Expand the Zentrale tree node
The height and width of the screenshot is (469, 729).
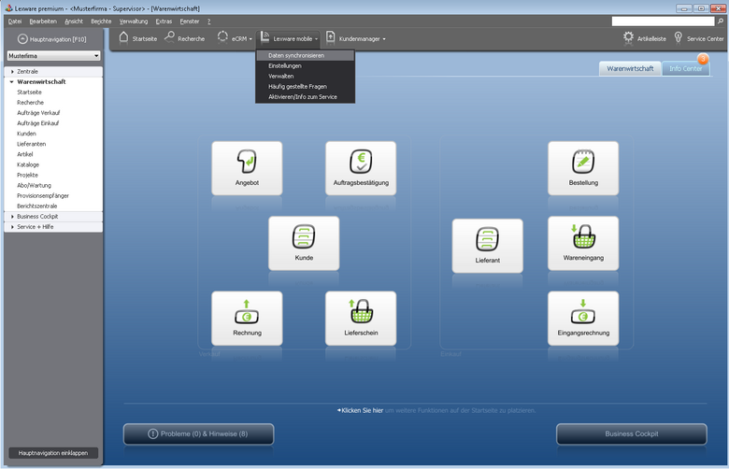click(12, 72)
